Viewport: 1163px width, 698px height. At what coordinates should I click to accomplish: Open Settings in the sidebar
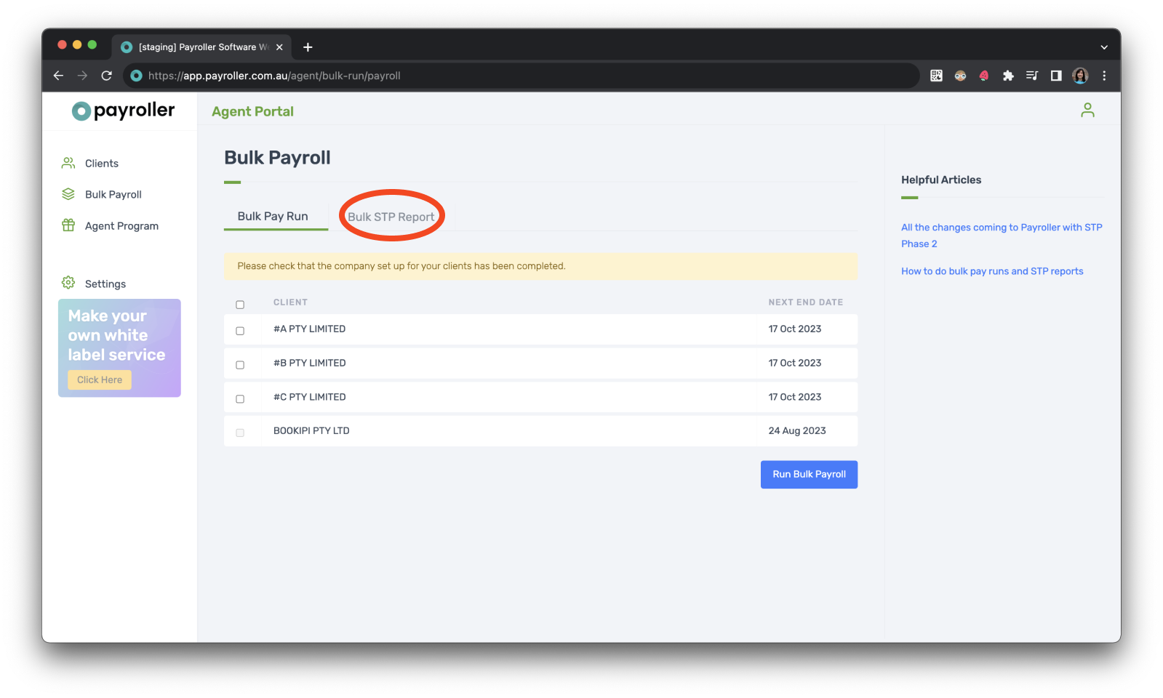tap(105, 284)
